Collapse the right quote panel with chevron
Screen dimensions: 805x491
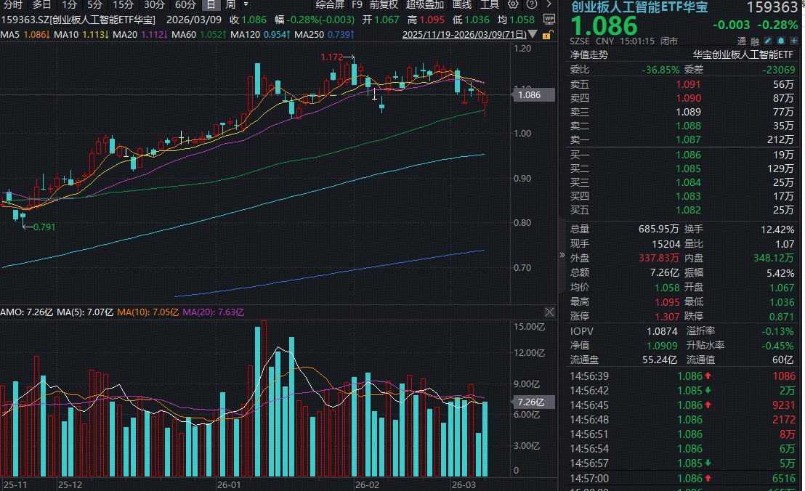click(562, 255)
